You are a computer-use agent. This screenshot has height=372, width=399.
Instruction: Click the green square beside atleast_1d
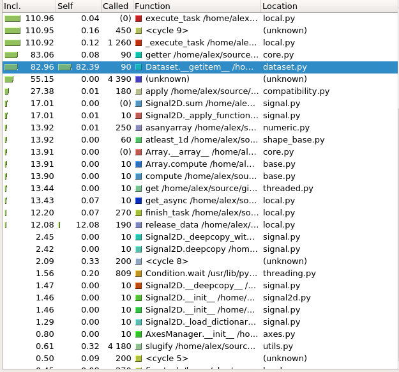pyautogui.click(x=139, y=140)
